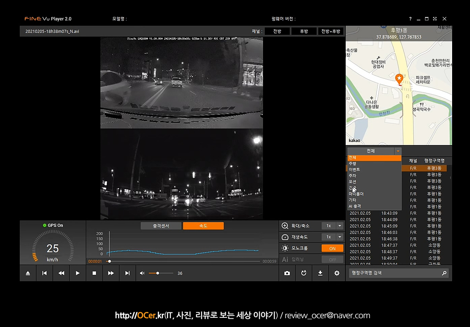Screen dimensions: 470x327
Task: Click the GPS On status indicator
Action: pyautogui.click(x=53, y=225)
